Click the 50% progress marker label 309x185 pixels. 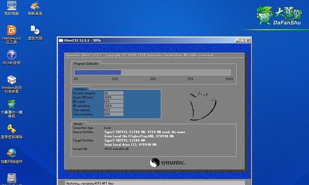pyautogui.click(x=153, y=79)
